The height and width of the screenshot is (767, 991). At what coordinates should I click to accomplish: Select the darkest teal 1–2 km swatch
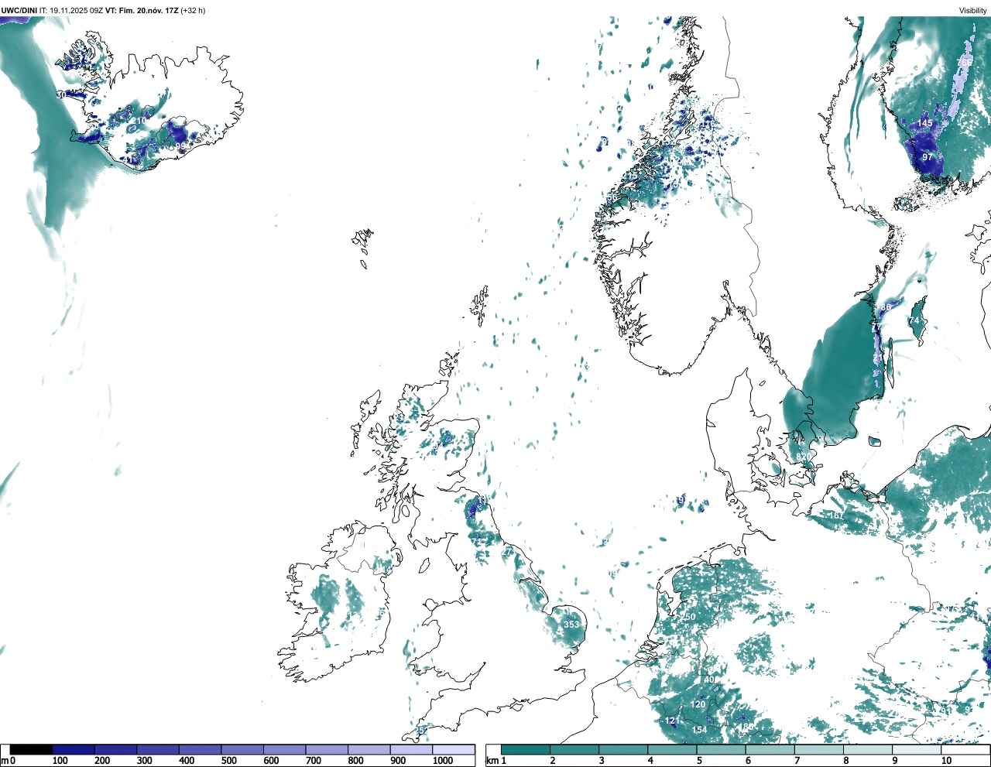point(526,749)
